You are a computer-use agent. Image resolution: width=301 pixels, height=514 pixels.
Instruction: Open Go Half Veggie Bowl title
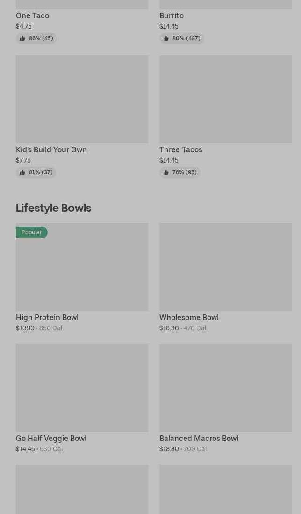coord(51,438)
